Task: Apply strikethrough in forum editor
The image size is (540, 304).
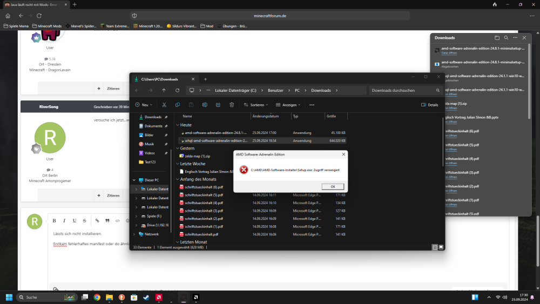Action: pyautogui.click(x=84, y=221)
